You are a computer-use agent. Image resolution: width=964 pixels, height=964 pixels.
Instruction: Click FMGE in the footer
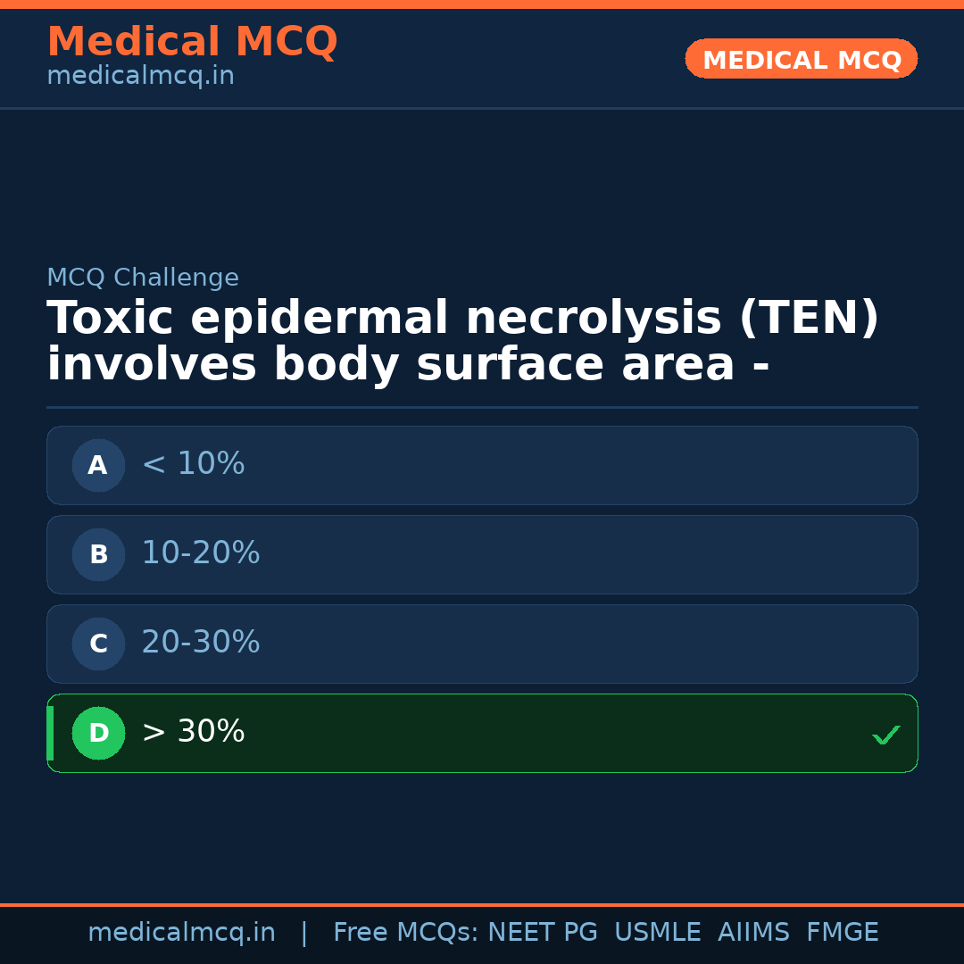click(x=842, y=933)
